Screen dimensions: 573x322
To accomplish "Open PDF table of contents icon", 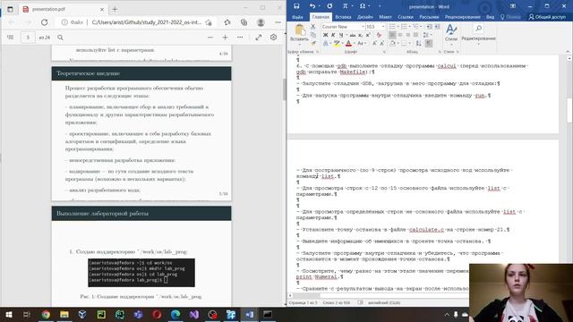I will (x=10, y=38).
